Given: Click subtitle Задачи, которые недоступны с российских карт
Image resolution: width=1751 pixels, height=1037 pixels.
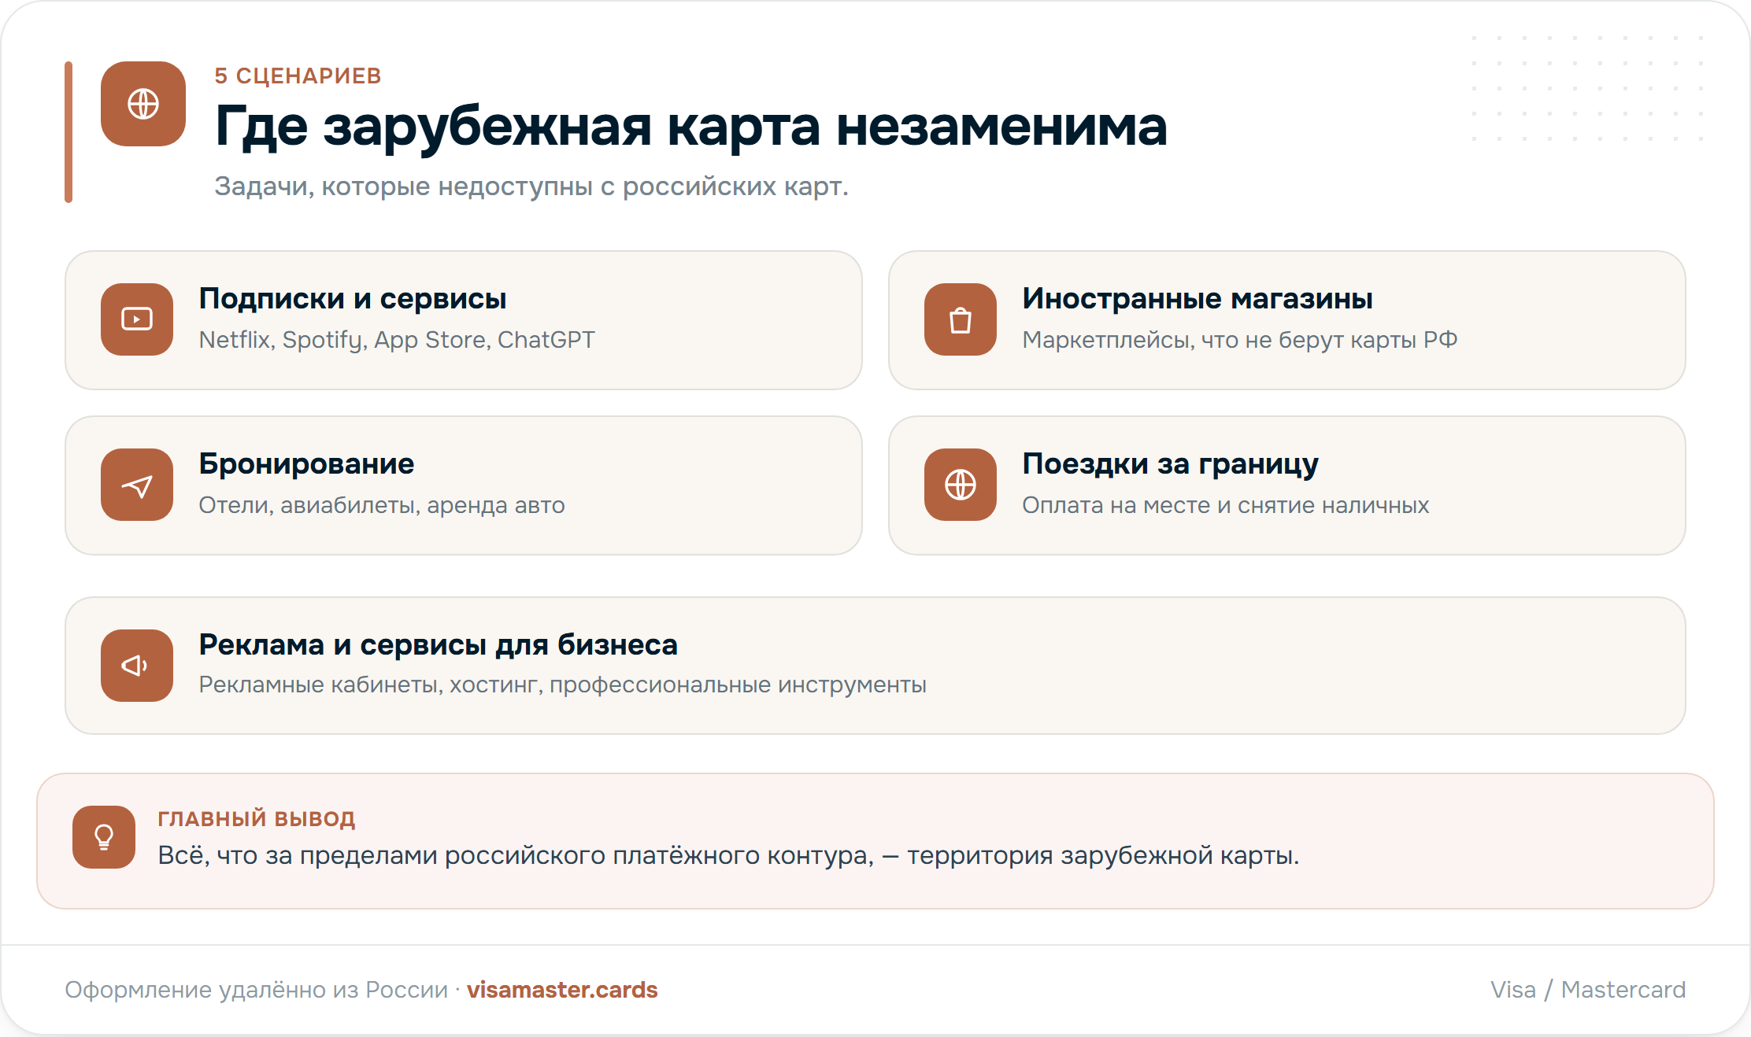Looking at the screenshot, I should pyautogui.click(x=531, y=186).
